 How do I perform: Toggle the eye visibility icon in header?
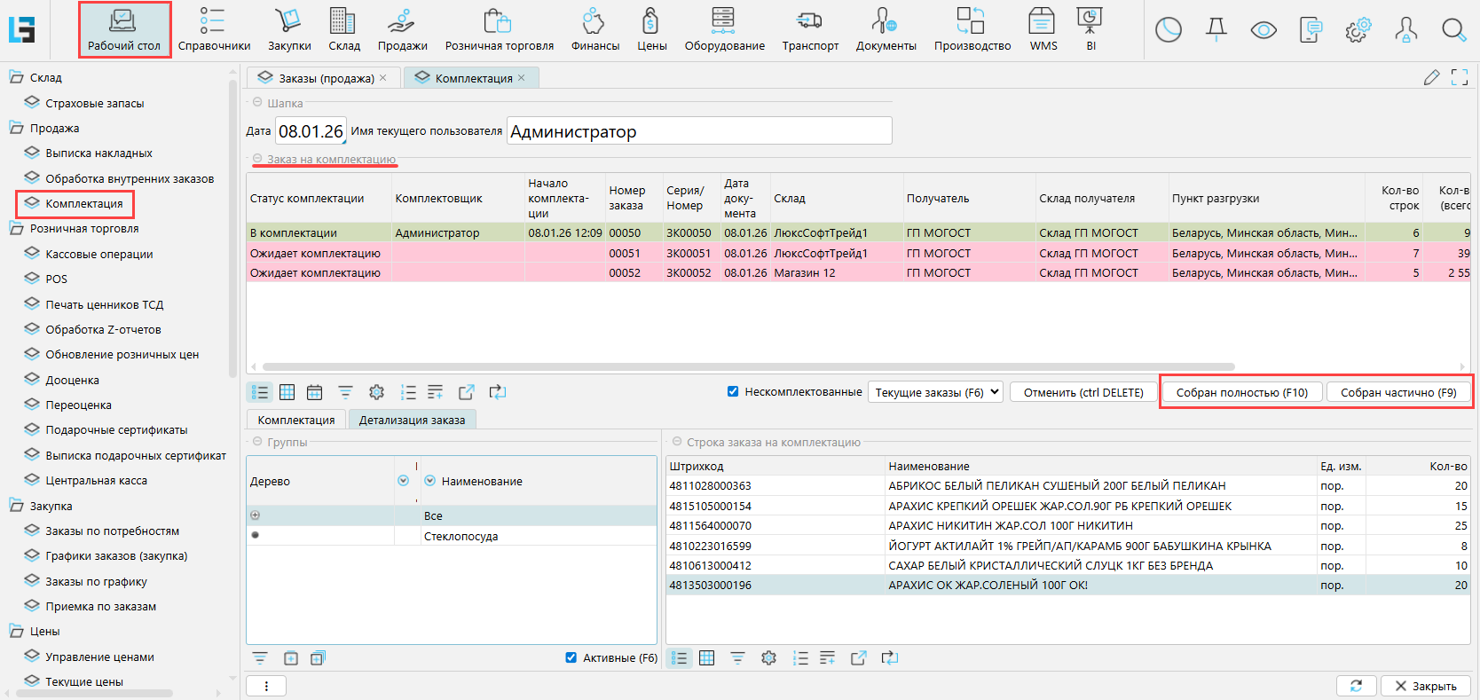click(1263, 30)
